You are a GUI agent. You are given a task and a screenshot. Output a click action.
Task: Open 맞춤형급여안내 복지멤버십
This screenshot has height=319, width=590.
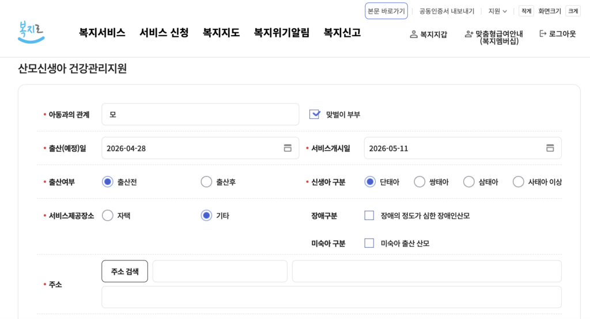coord(494,37)
